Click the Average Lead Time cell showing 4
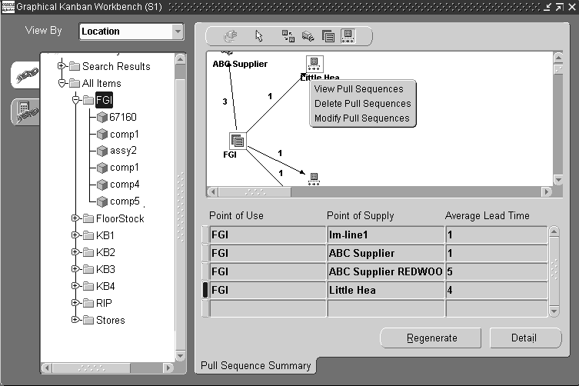This screenshot has width=579, height=386. (x=496, y=291)
